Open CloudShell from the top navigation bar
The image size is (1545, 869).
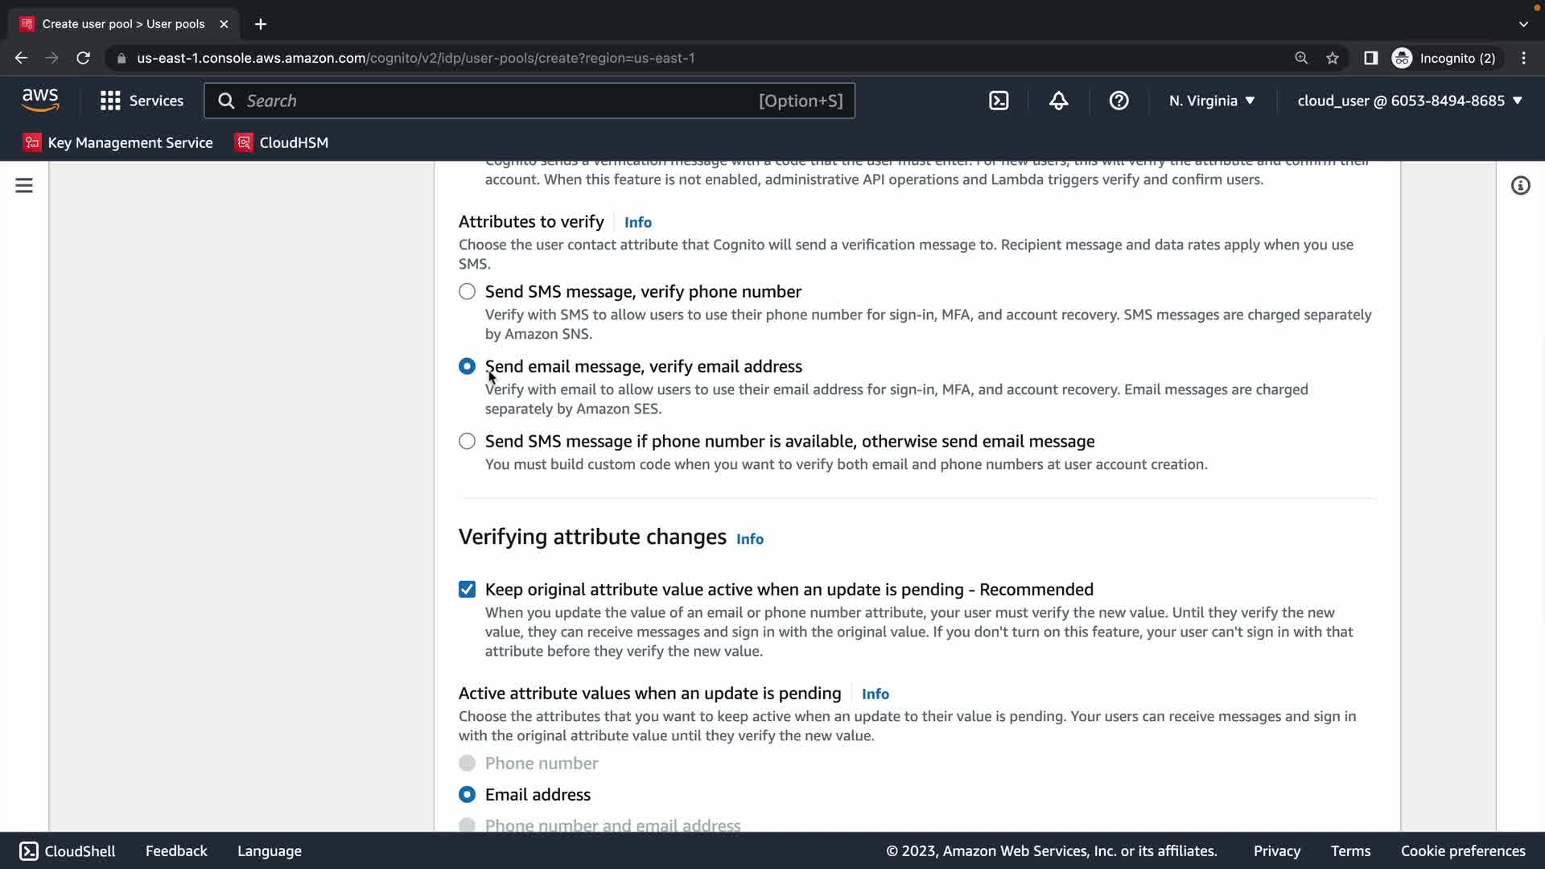[x=999, y=101]
